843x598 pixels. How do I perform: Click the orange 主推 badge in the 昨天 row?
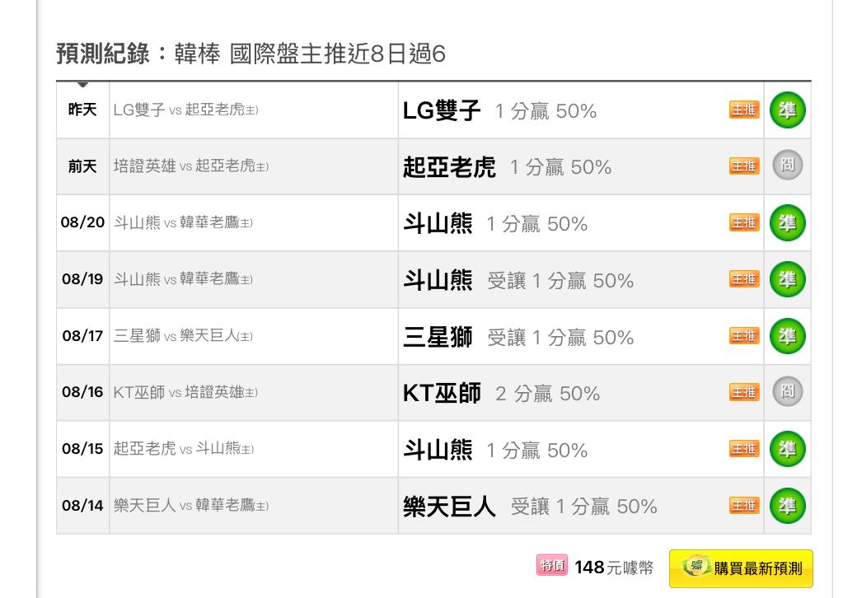click(x=744, y=110)
